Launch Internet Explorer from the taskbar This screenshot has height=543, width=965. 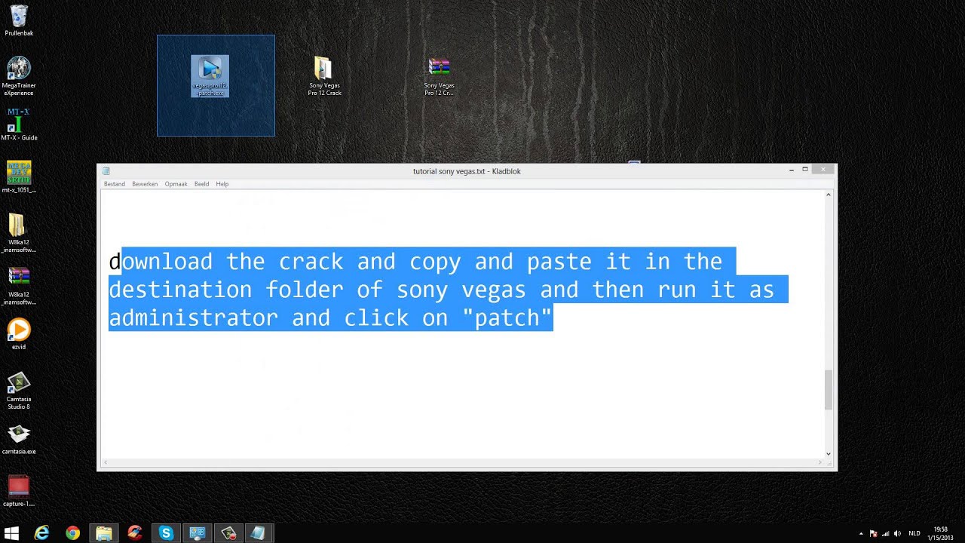tap(41, 533)
